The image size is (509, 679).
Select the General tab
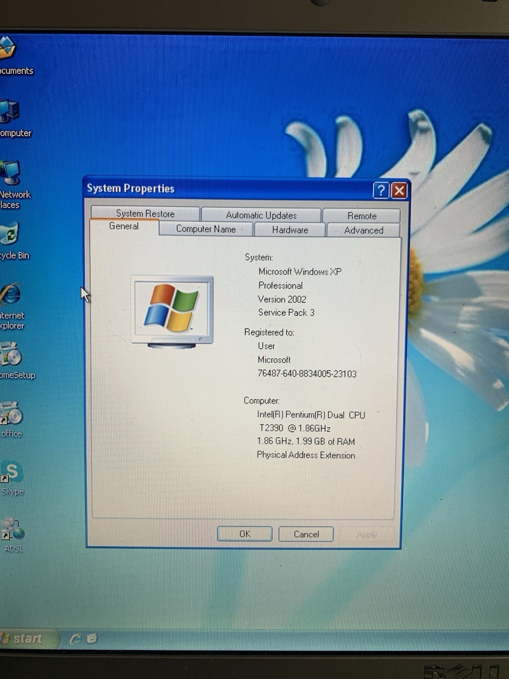(x=124, y=226)
